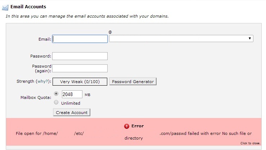Open the Password Generator
This screenshot has width=266, height=150.
coord(133,82)
